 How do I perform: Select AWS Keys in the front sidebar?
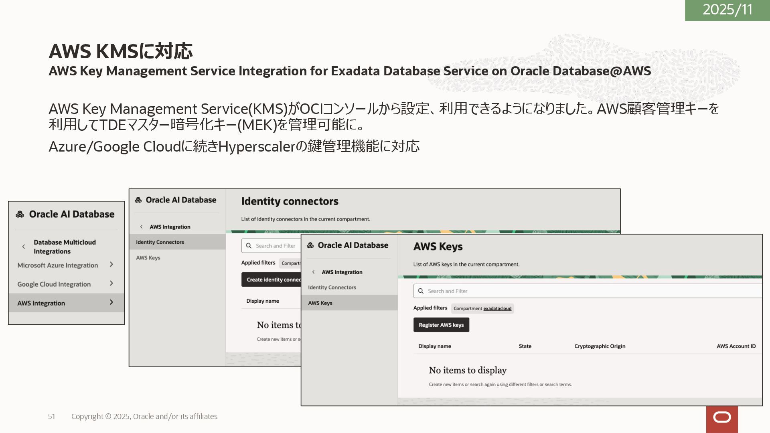coord(320,303)
